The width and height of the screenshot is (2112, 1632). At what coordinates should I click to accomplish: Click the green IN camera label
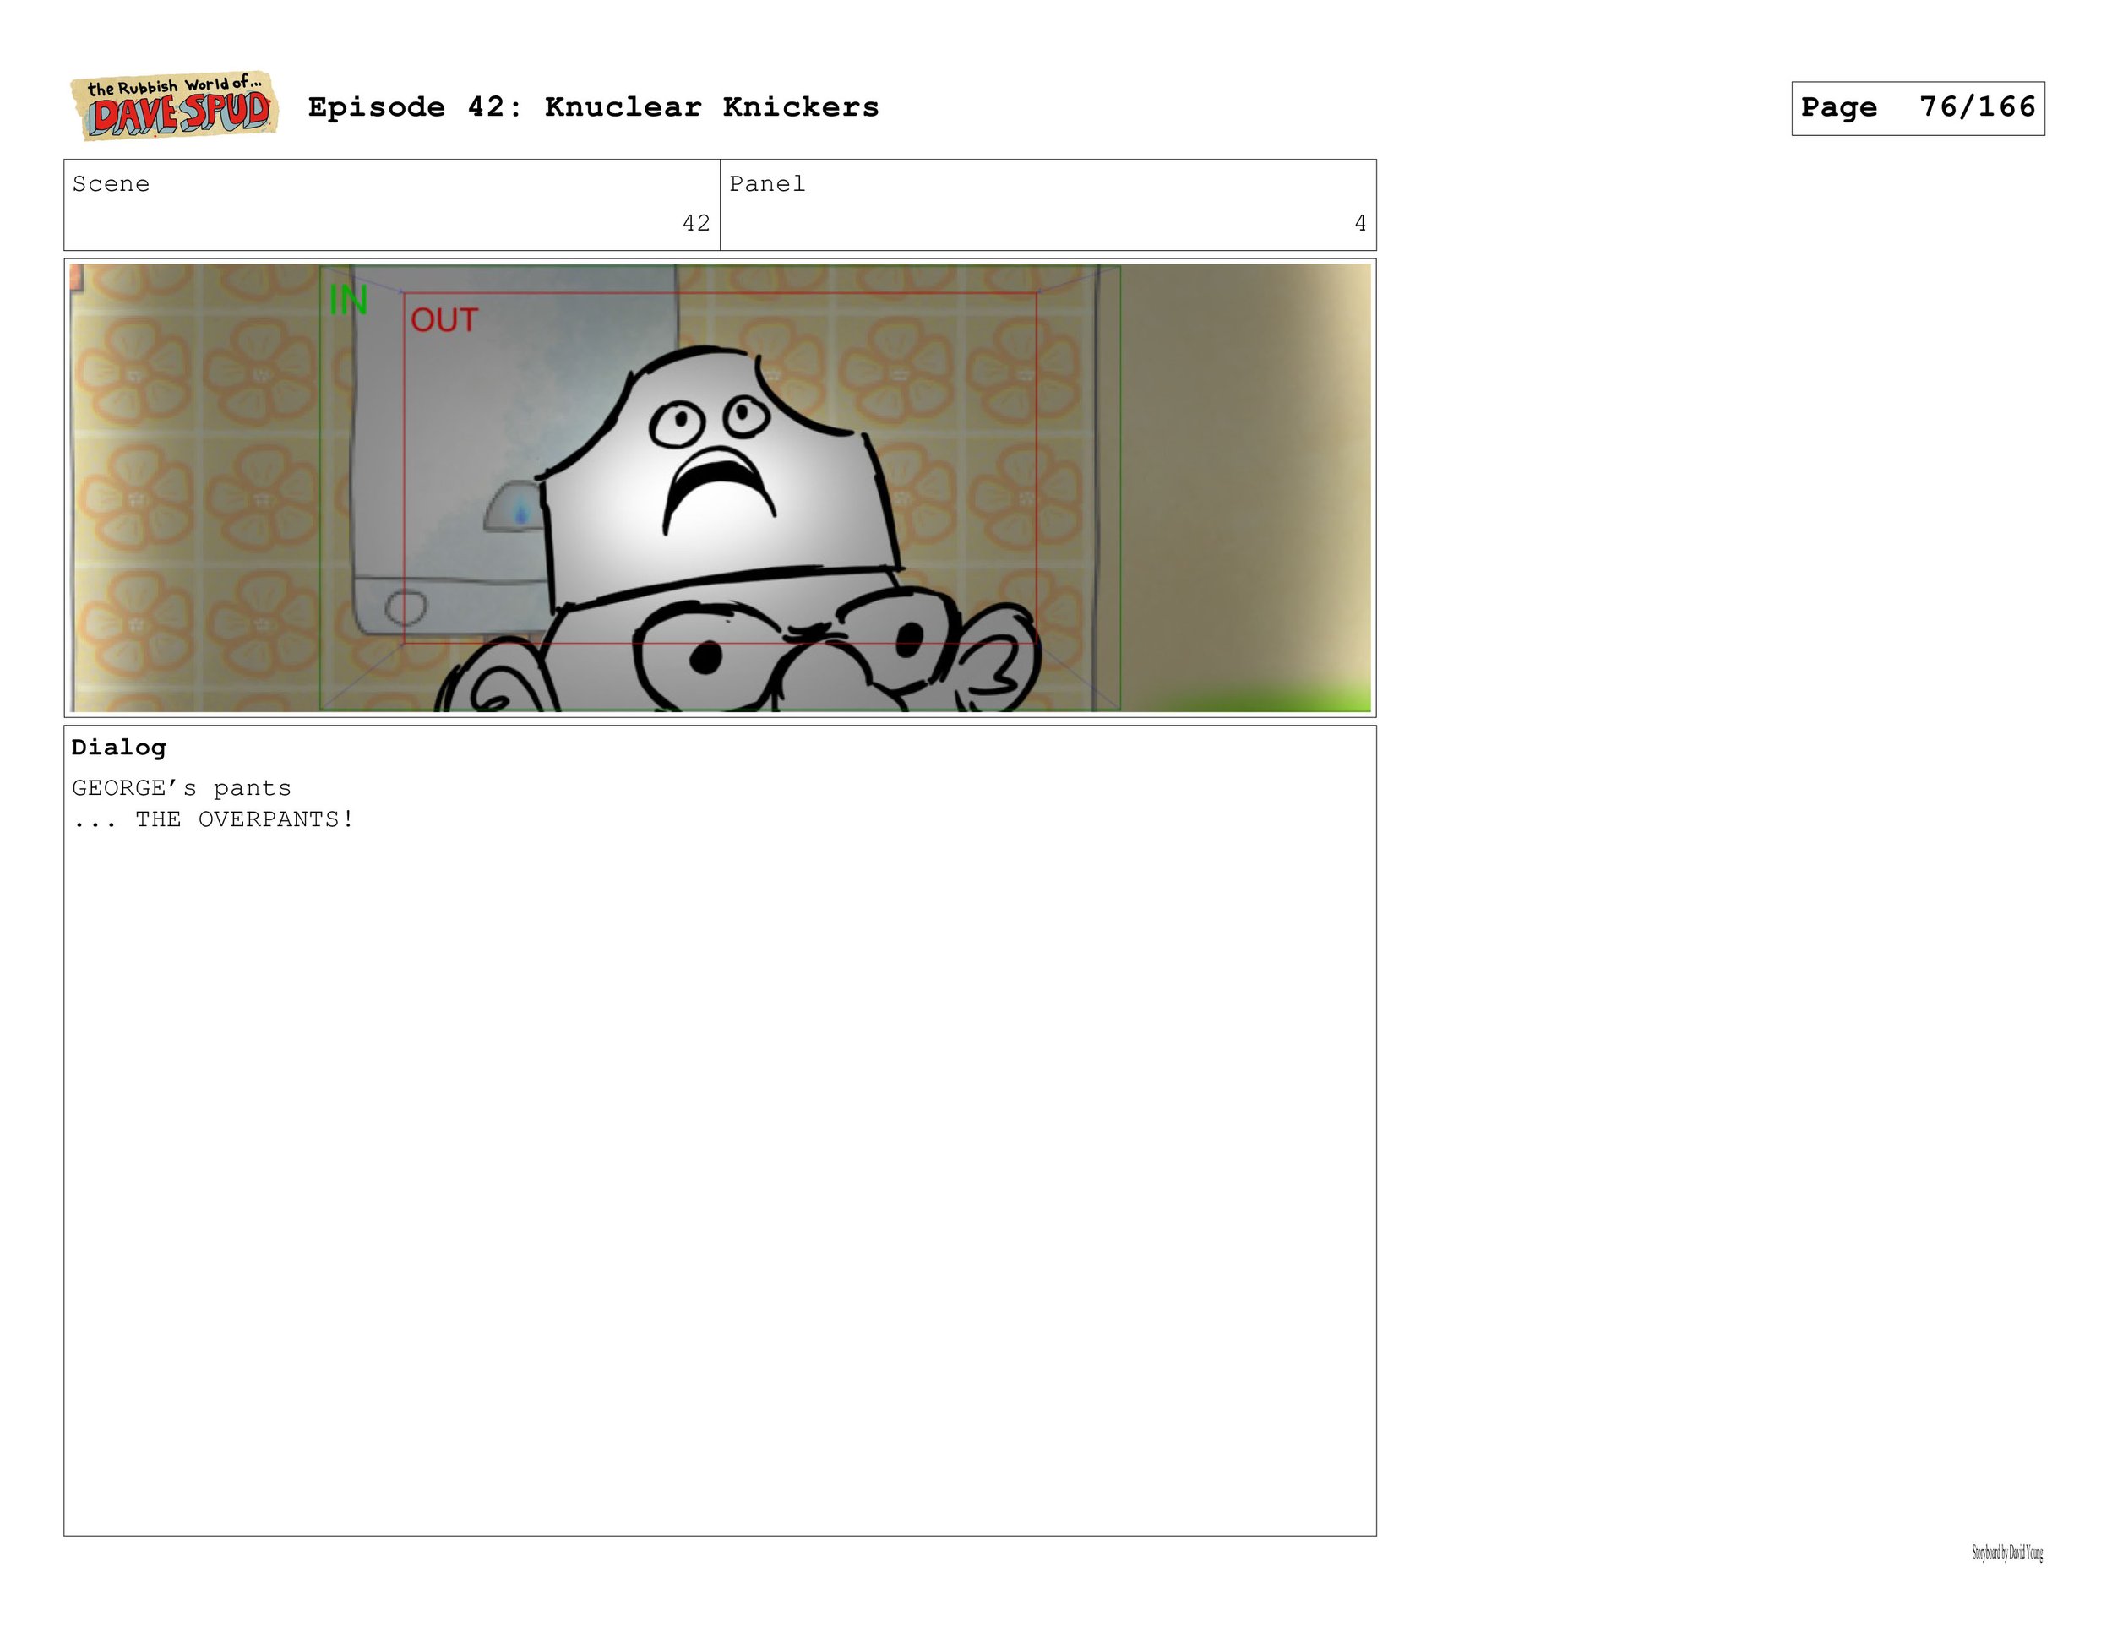[x=348, y=300]
